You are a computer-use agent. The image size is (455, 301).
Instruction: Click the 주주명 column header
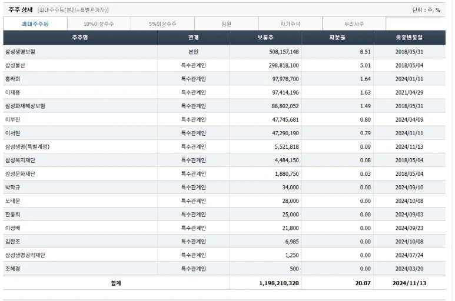click(80, 38)
